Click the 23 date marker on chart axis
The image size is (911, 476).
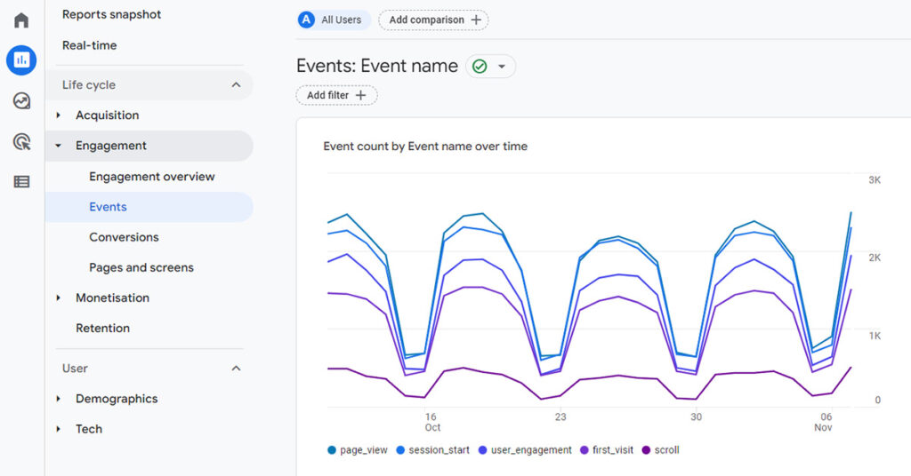coord(560,416)
